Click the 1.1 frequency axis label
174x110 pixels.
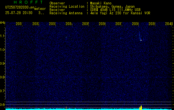click(2, 36)
